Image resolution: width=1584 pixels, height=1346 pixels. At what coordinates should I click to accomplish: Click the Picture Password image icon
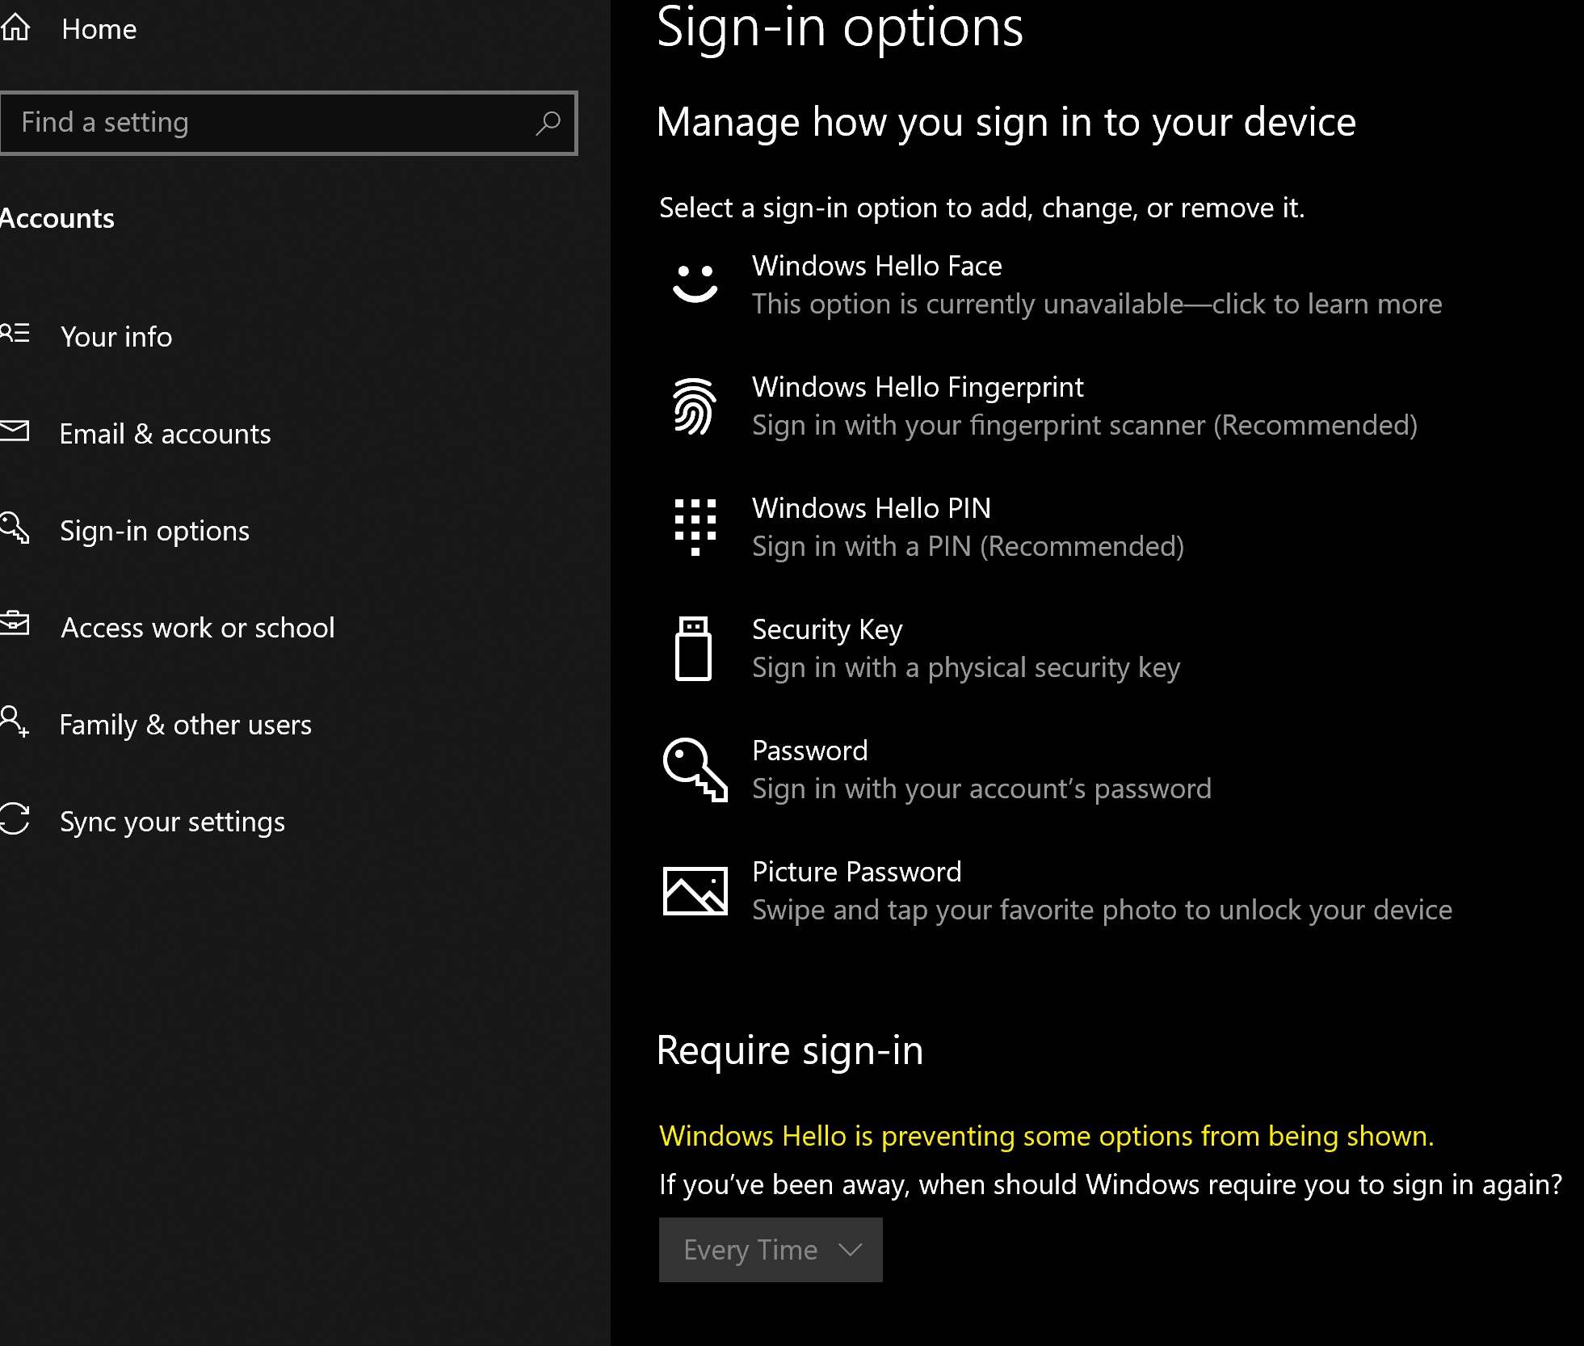click(695, 890)
